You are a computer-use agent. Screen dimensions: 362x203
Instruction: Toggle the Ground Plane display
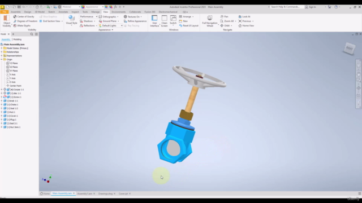[x=107, y=21]
